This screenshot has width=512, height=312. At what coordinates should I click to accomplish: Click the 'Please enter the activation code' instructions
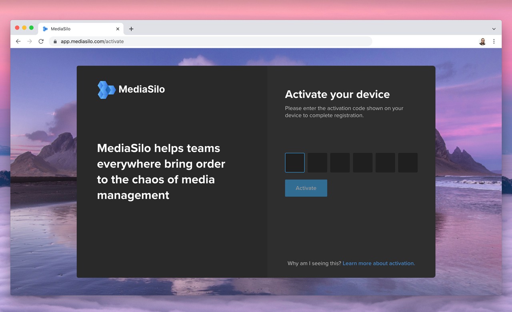pos(344,112)
